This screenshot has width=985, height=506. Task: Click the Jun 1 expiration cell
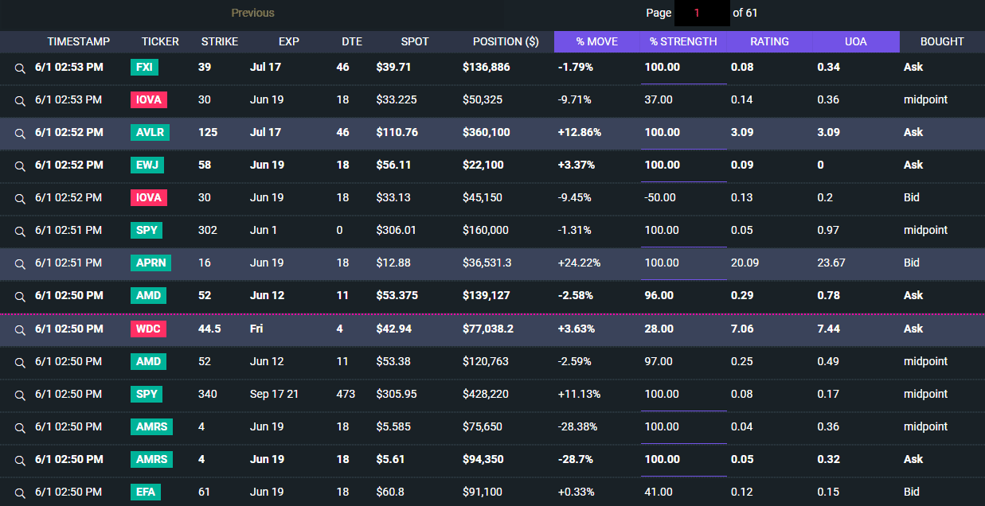262,230
